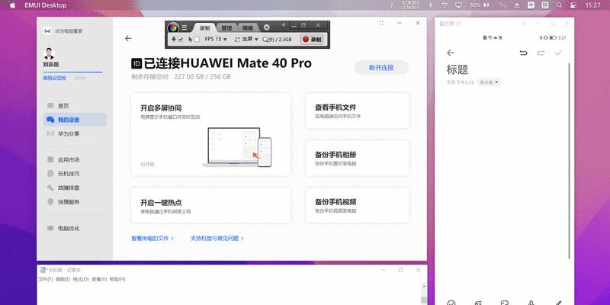Viewport: 610px width, 305px height.
Task: Switch to the 管理 tab in the recorder
Action: (226, 28)
